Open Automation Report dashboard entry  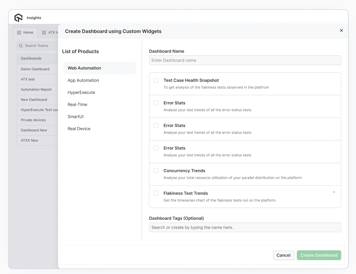tap(36, 89)
